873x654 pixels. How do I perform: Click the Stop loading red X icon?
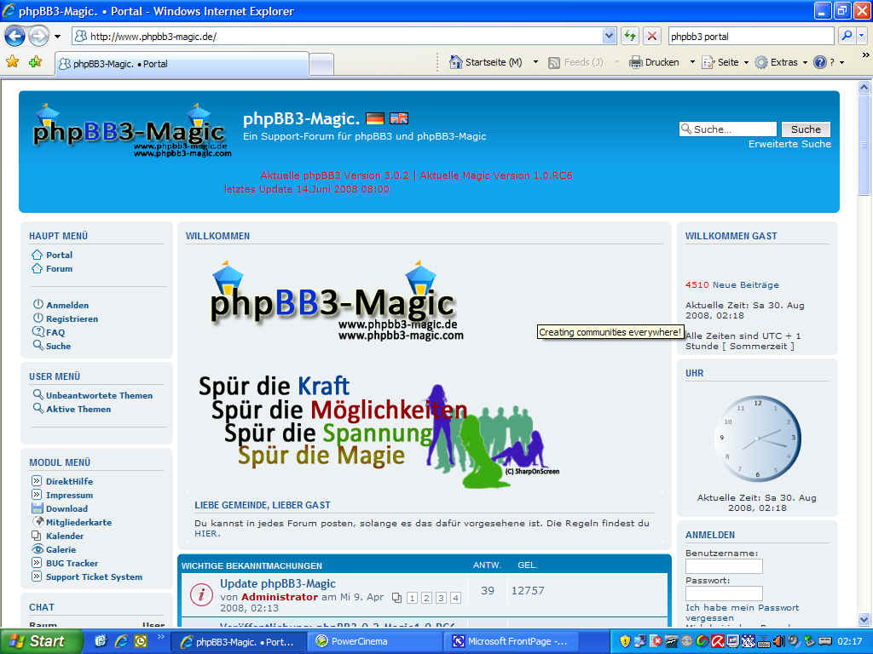(652, 36)
